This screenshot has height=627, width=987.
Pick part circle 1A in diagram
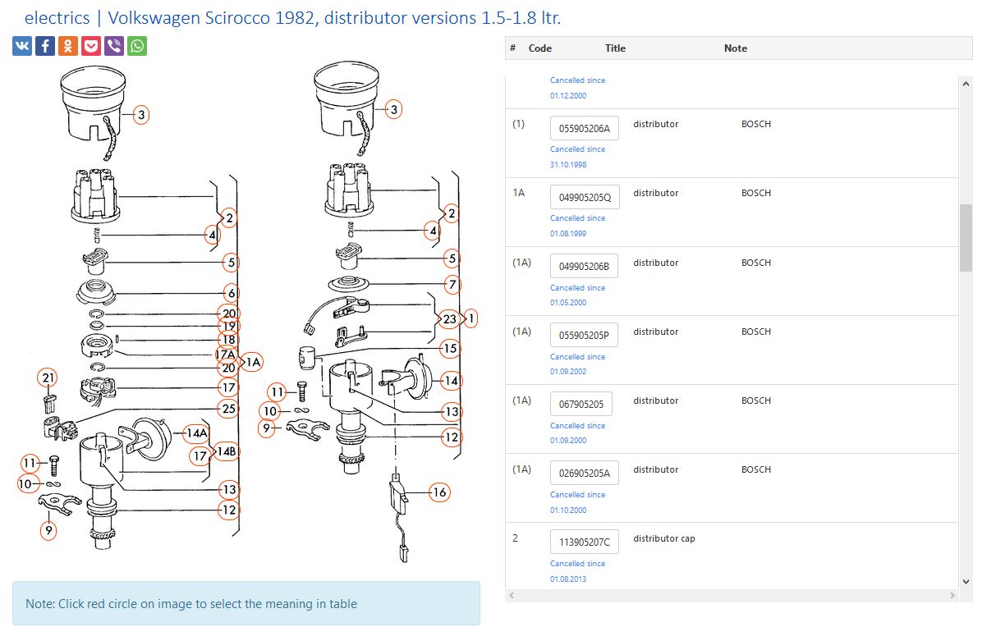coord(251,361)
